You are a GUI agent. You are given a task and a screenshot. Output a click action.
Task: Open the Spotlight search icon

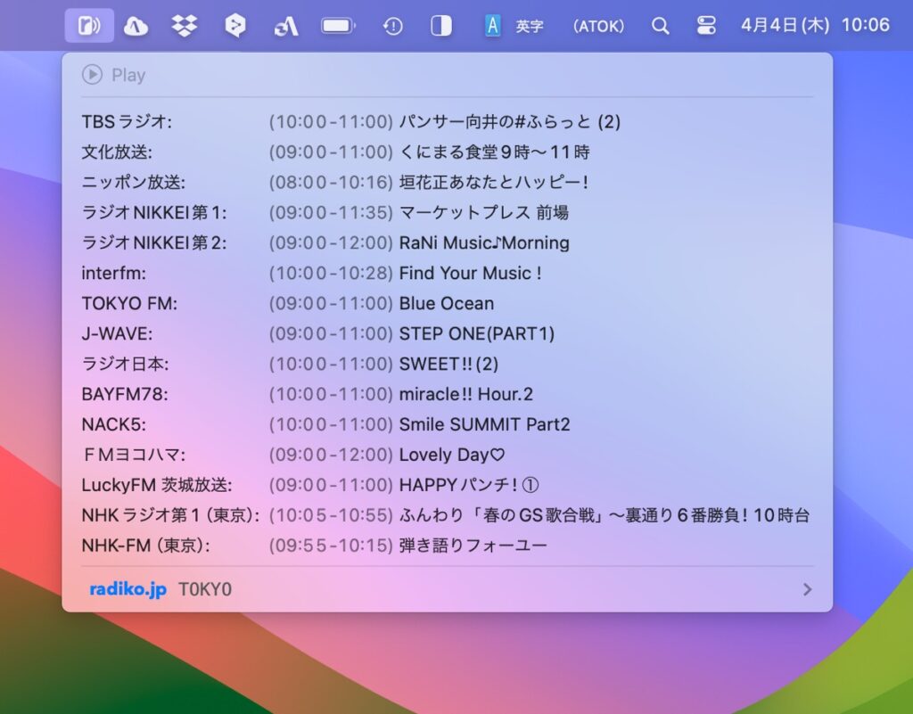661,24
